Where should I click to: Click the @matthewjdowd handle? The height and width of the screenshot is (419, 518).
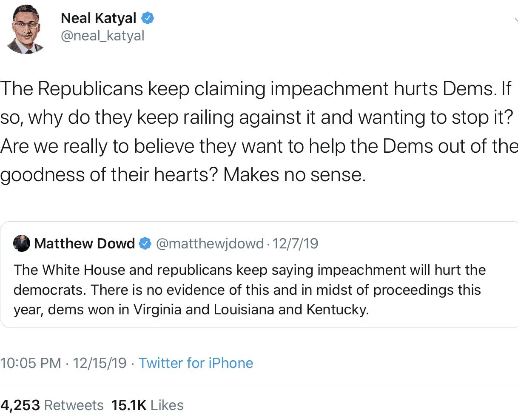click(210, 243)
